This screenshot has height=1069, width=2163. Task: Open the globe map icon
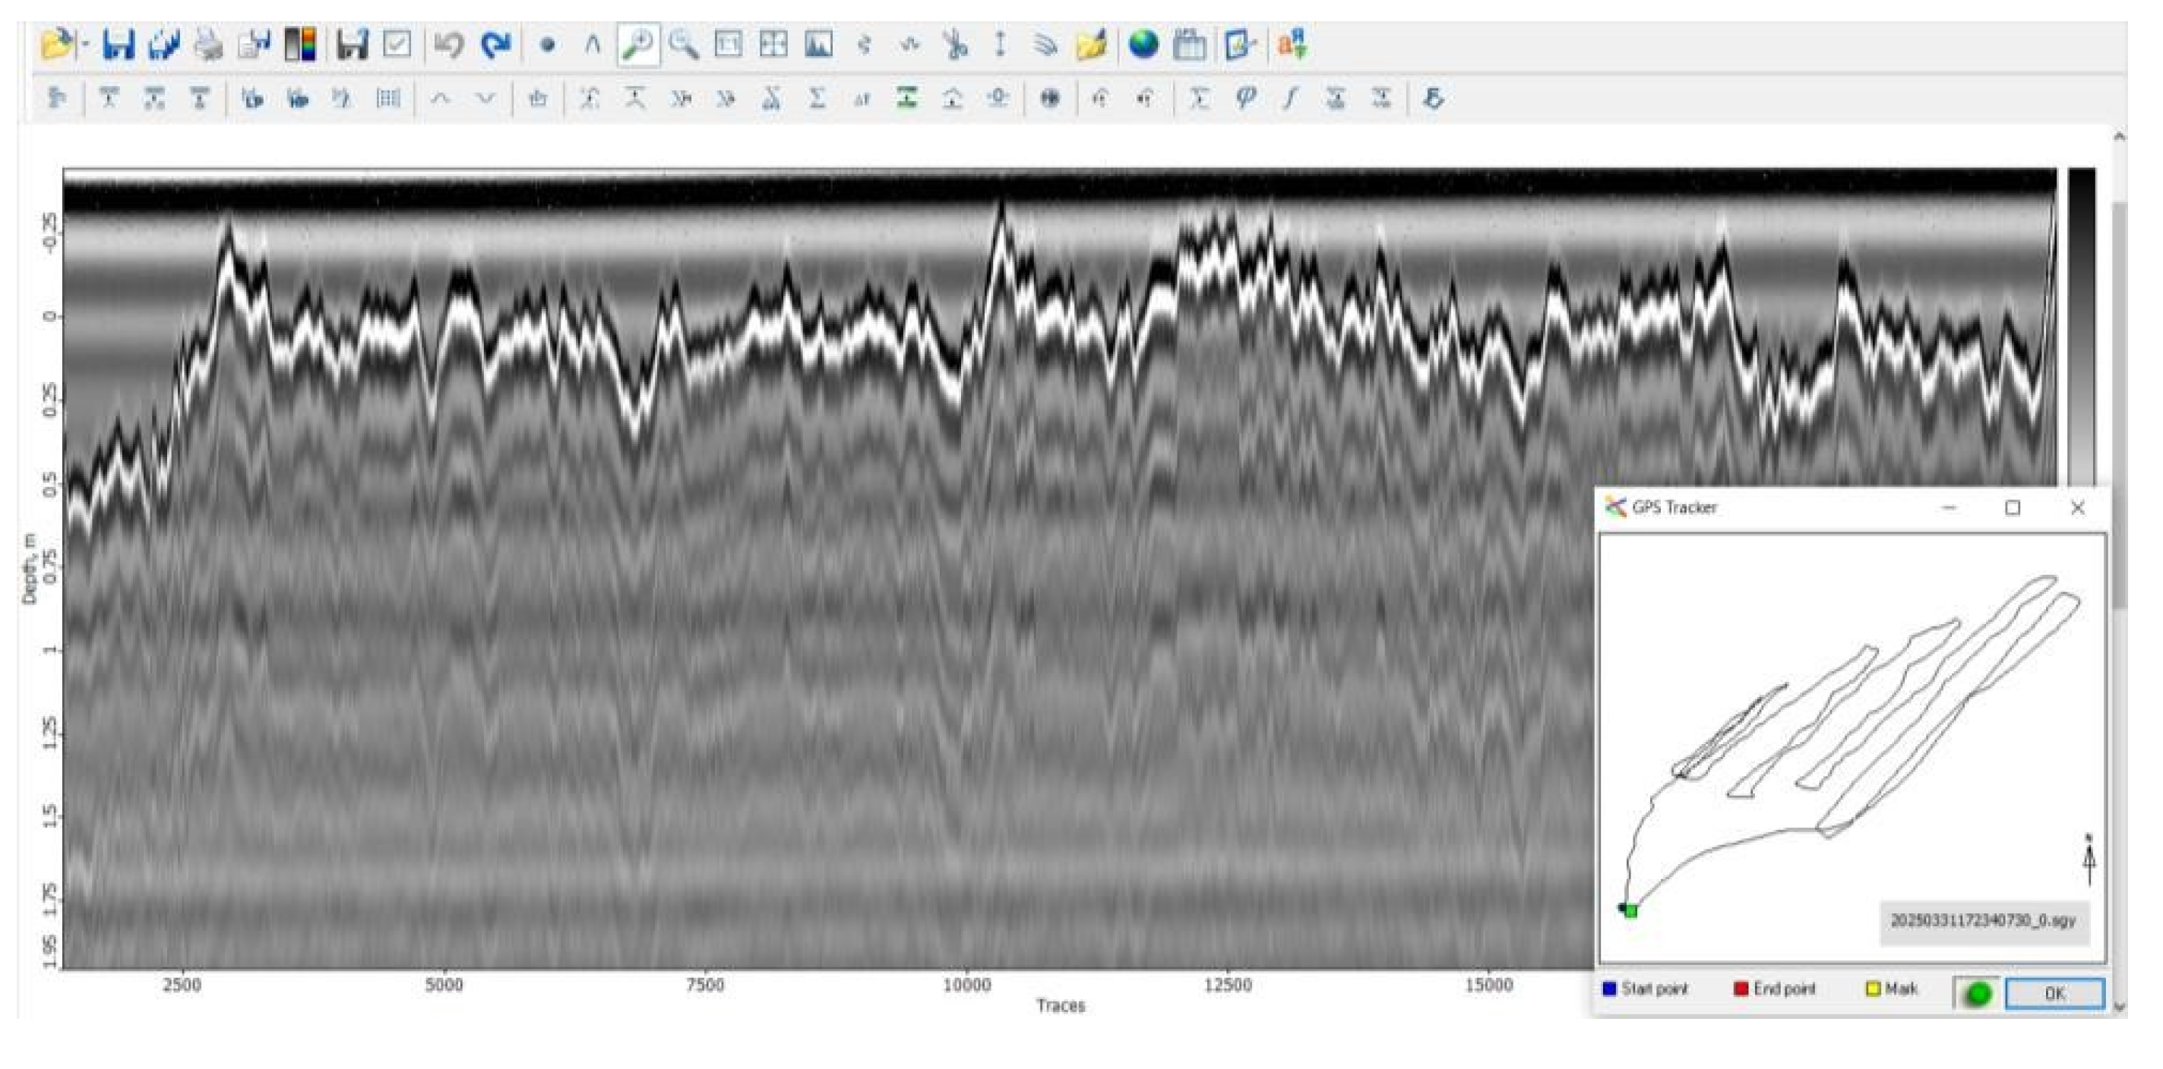1143,45
